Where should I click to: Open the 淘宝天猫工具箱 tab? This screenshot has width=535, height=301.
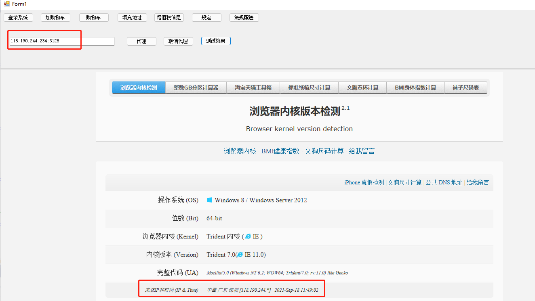253,88
